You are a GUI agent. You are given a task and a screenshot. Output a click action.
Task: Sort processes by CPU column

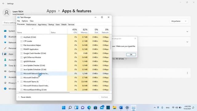coord(73,31)
